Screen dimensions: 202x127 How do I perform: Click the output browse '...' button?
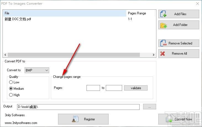tap(149, 107)
